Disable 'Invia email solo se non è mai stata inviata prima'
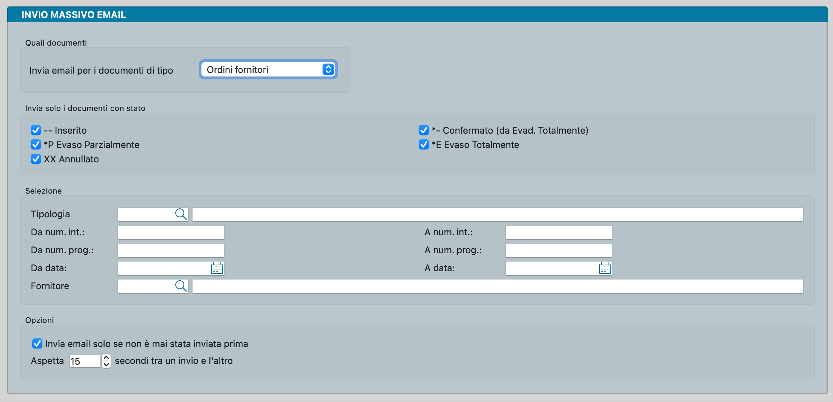 37,343
